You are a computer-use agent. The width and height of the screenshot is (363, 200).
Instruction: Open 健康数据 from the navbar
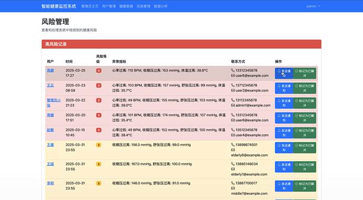coord(126,6)
